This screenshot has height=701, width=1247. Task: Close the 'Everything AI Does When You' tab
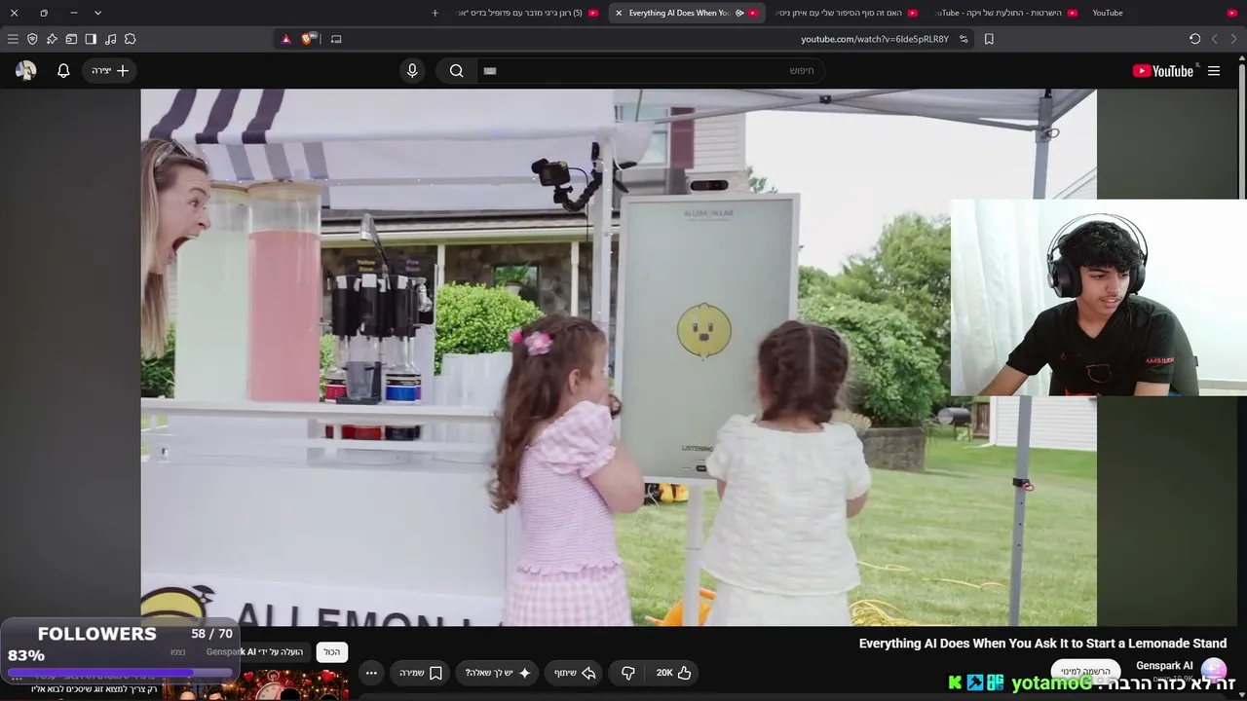(x=619, y=13)
